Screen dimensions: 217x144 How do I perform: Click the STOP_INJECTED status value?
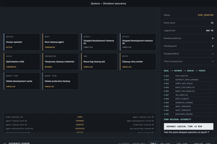[205, 15]
